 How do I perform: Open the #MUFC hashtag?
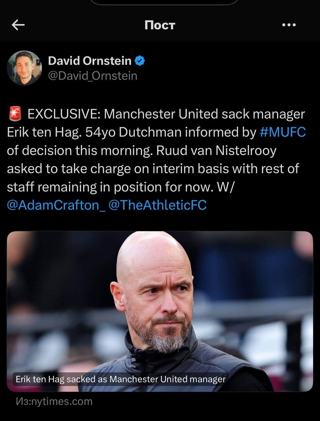(283, 132)
